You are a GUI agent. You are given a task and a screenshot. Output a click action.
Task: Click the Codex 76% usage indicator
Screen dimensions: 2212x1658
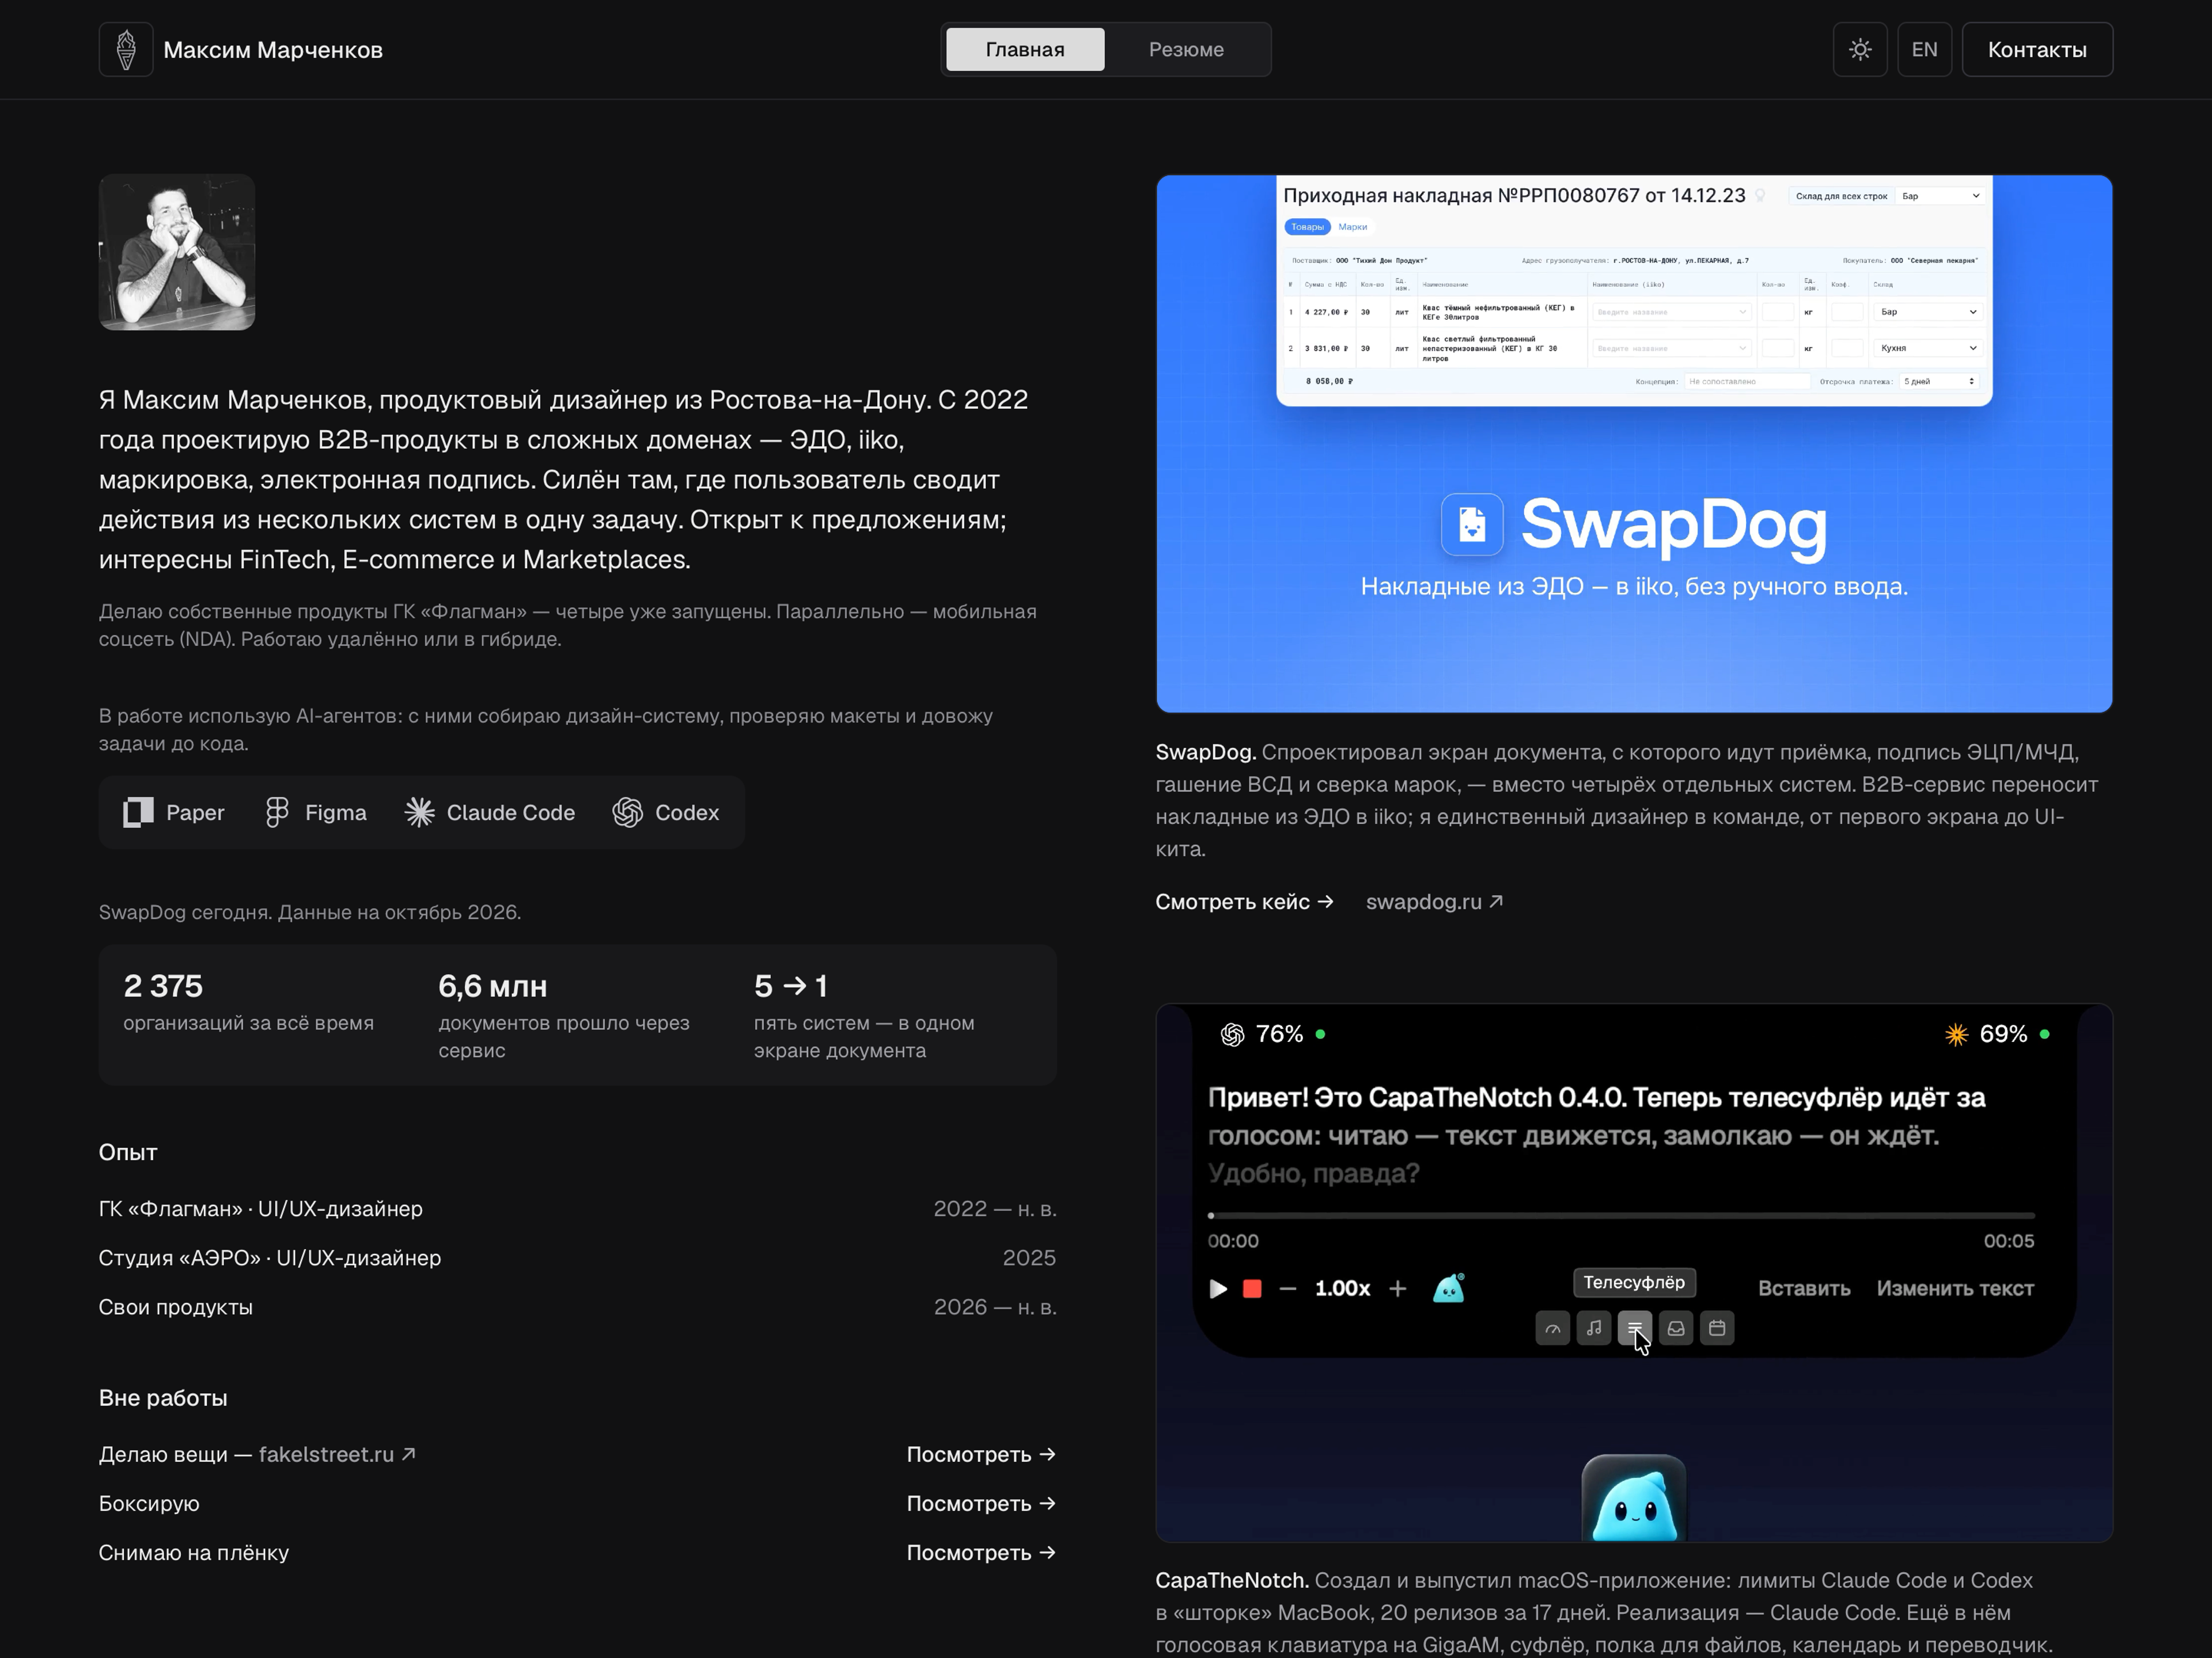click(1272, 1035)
